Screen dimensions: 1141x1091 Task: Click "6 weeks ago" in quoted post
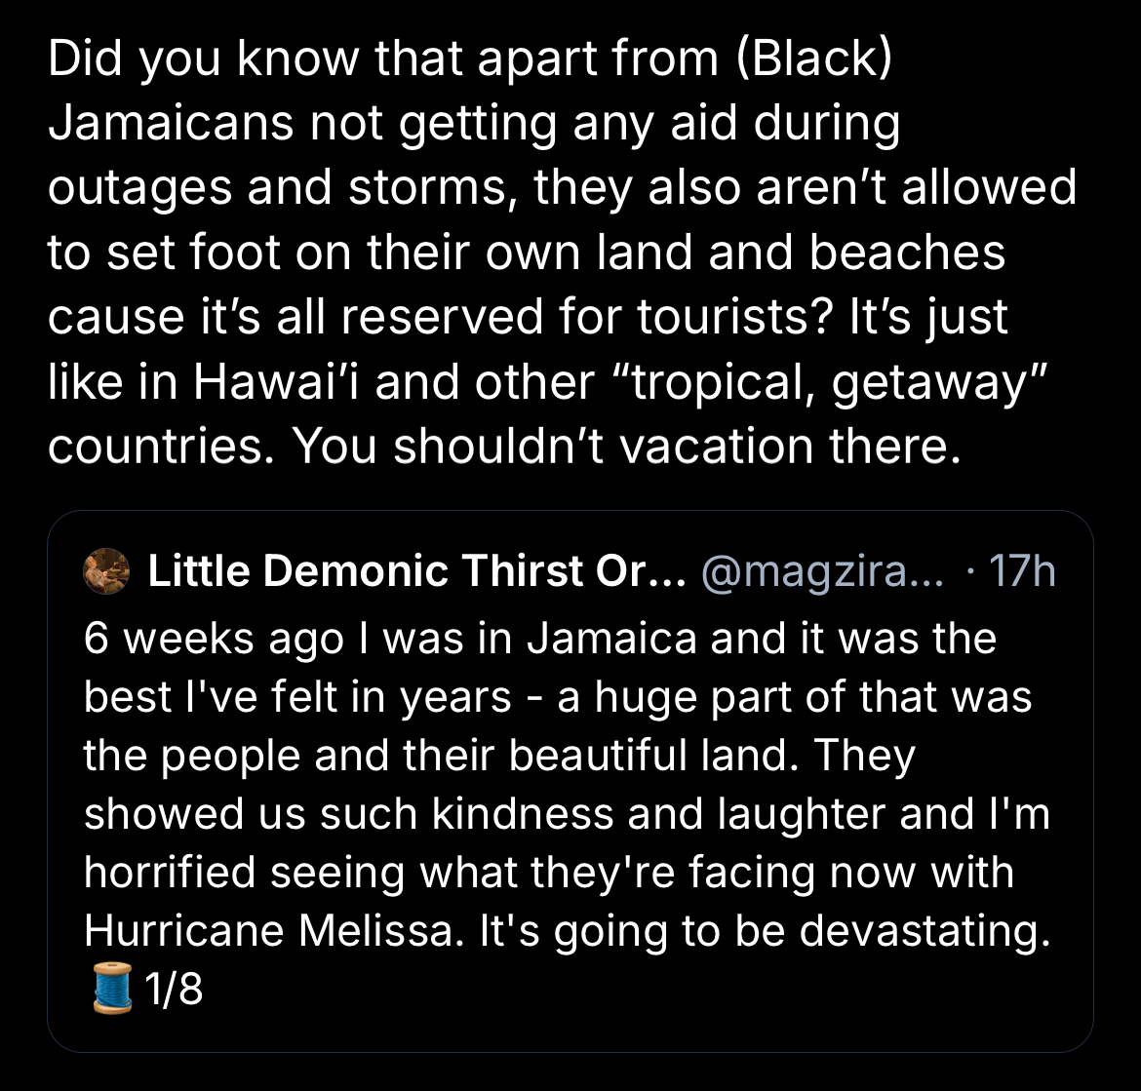(213, 640)
